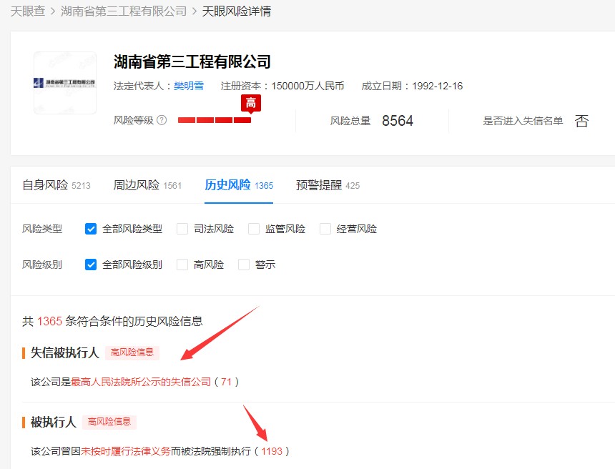Select the 经营风险 checkbox
The image size is (615, 469).
pyautogui.click(x=325, y=229)
